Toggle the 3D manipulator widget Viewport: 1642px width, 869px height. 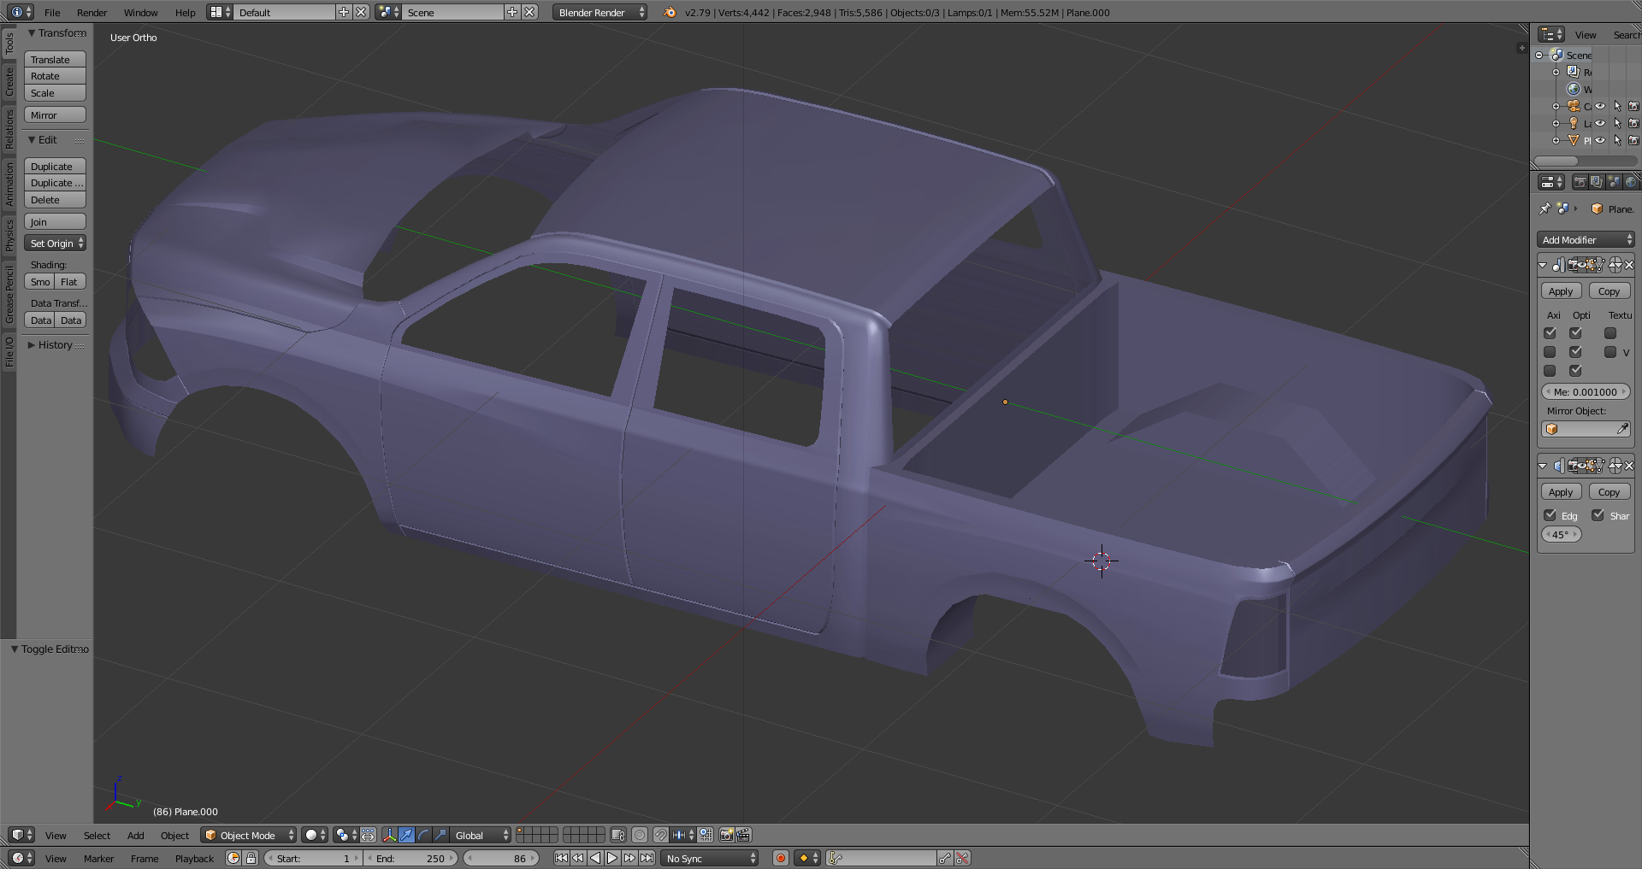[390, 835]
